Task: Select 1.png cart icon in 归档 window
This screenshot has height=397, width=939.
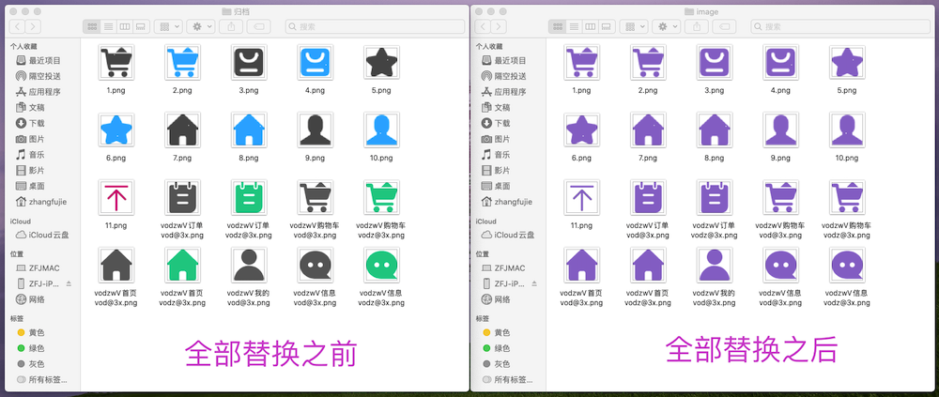Action: [115, 62]
